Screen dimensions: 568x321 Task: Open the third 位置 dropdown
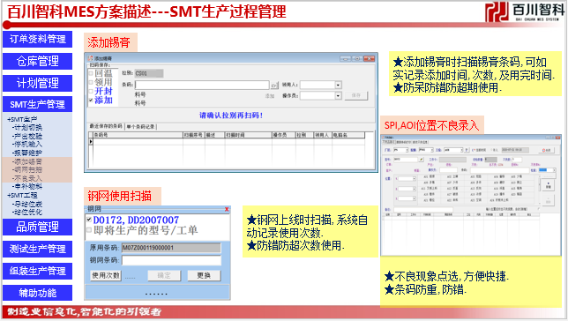click(414, 198)
